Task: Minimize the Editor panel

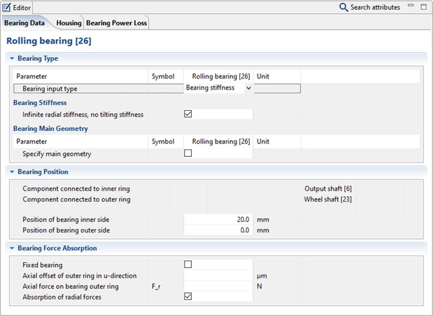Action: tap(412, 7)
